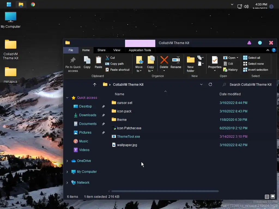Launch Chrome from the taskbar
The width and height of the screenshot is (279, 209).
[33, 4]
